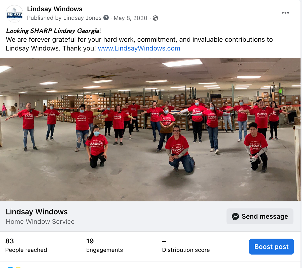View the 19 Engagements stat
The height and width of the screenshot is (268, 302).
(104, 245)
